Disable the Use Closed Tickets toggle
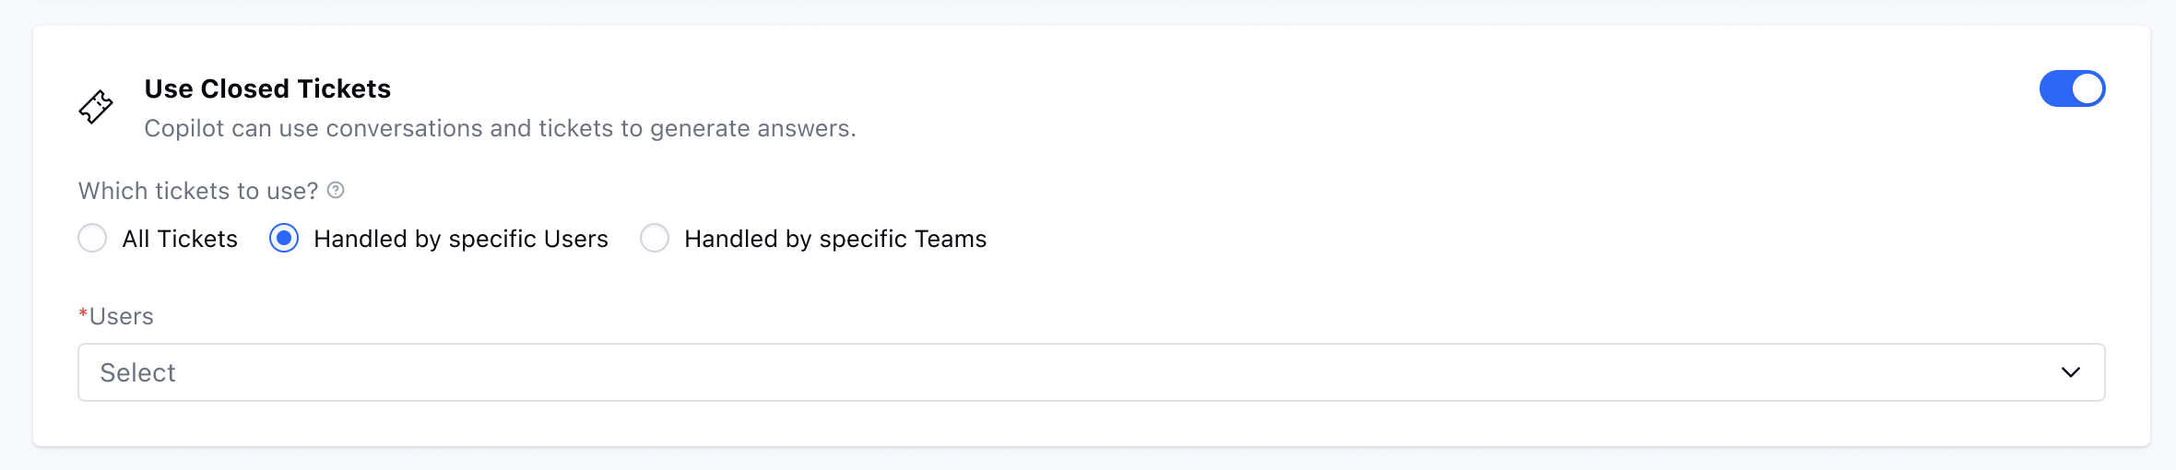2176x470 pixels. click(x=2072, y=88)
